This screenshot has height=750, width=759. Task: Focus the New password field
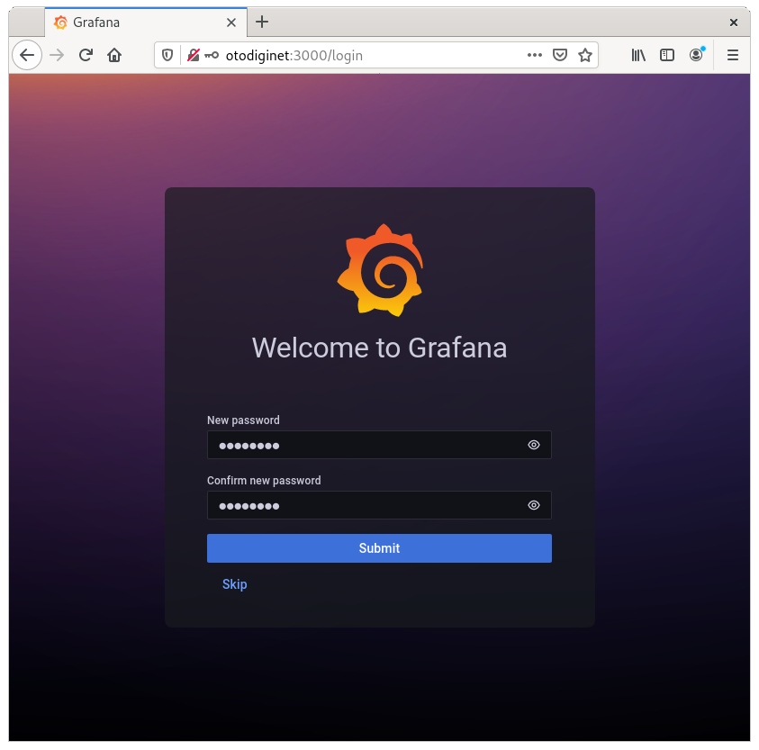tap(379, 445)
